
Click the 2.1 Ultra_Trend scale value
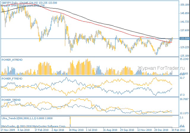pos(181,117)
